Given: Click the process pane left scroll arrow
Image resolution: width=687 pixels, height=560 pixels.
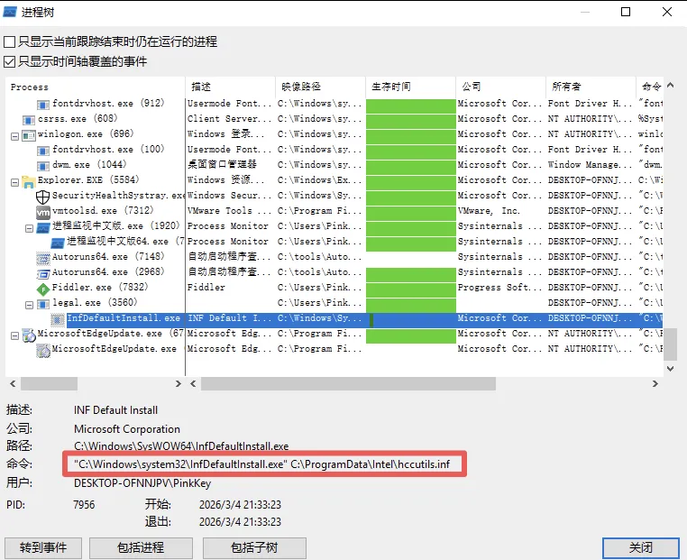Looking at the screenshot, I should 13,384.
